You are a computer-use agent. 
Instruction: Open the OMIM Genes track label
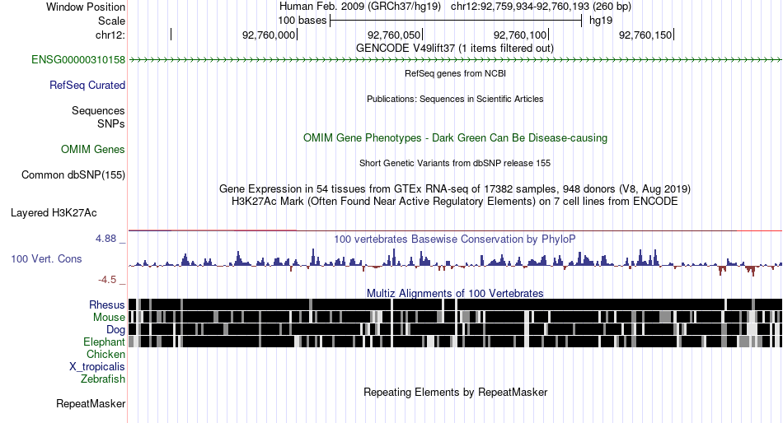pos(93,149)
